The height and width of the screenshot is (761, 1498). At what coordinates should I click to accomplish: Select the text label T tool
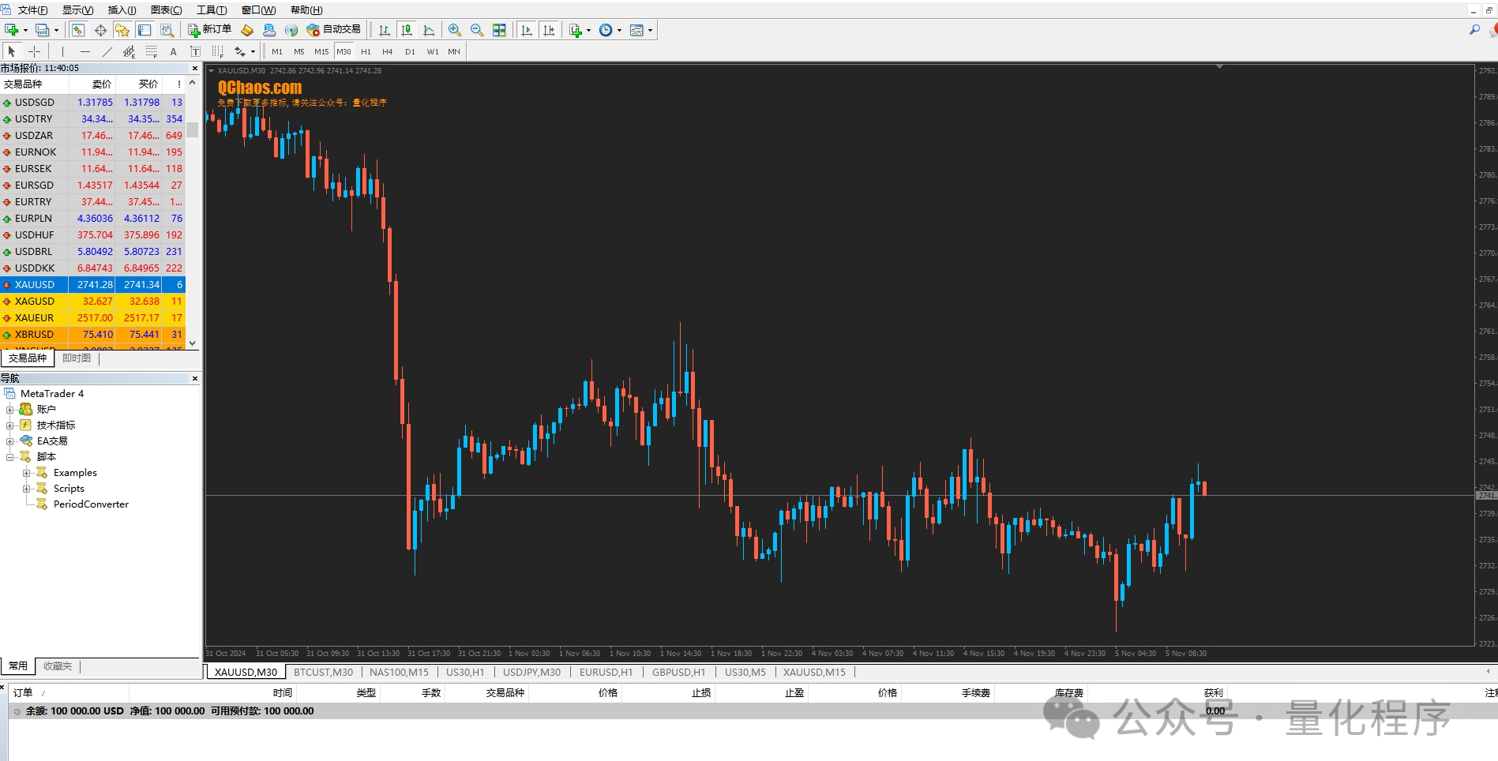coord(195,51)
